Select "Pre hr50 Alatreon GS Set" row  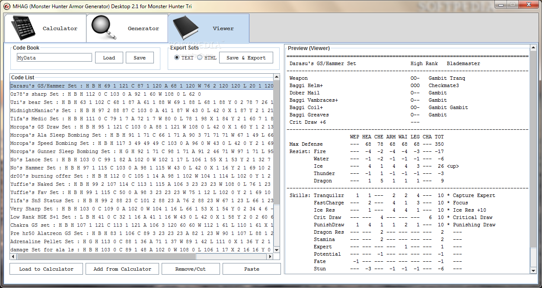coord(142,233)
